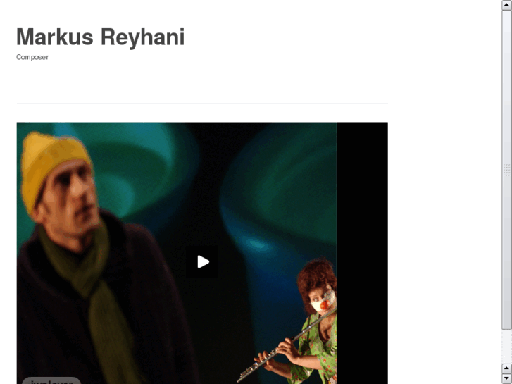Click the red clown nose mask
This screenshot has width=512, height=384.
pyautogui.click(x=324, y=305)
